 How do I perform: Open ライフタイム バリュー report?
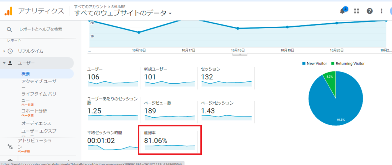point(39,97)
